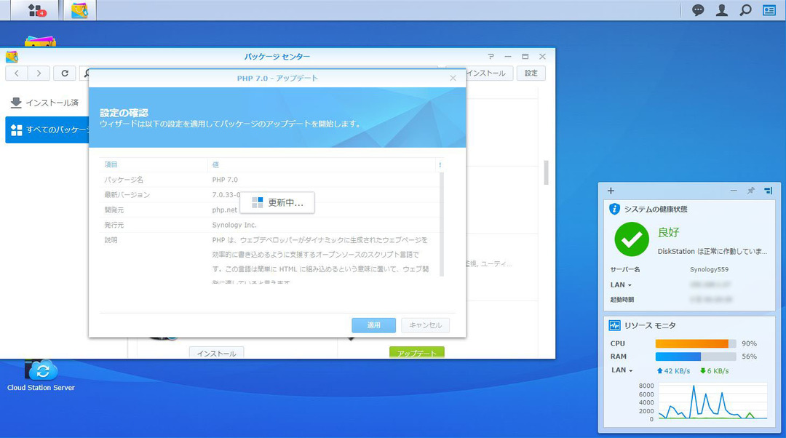786x438 pixels.
Task: Click the Apply button in wizard
Action: (373, 325)
